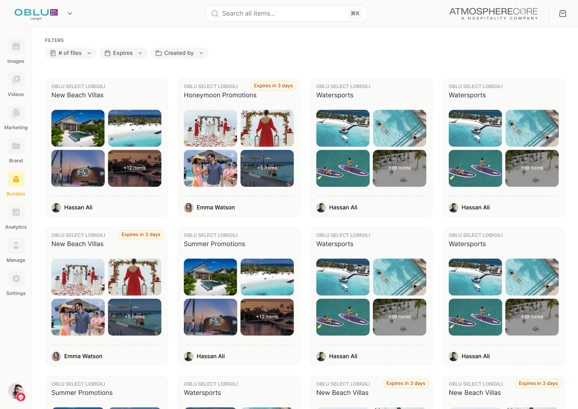Open the Brand folder icon

tap(16, 146)
